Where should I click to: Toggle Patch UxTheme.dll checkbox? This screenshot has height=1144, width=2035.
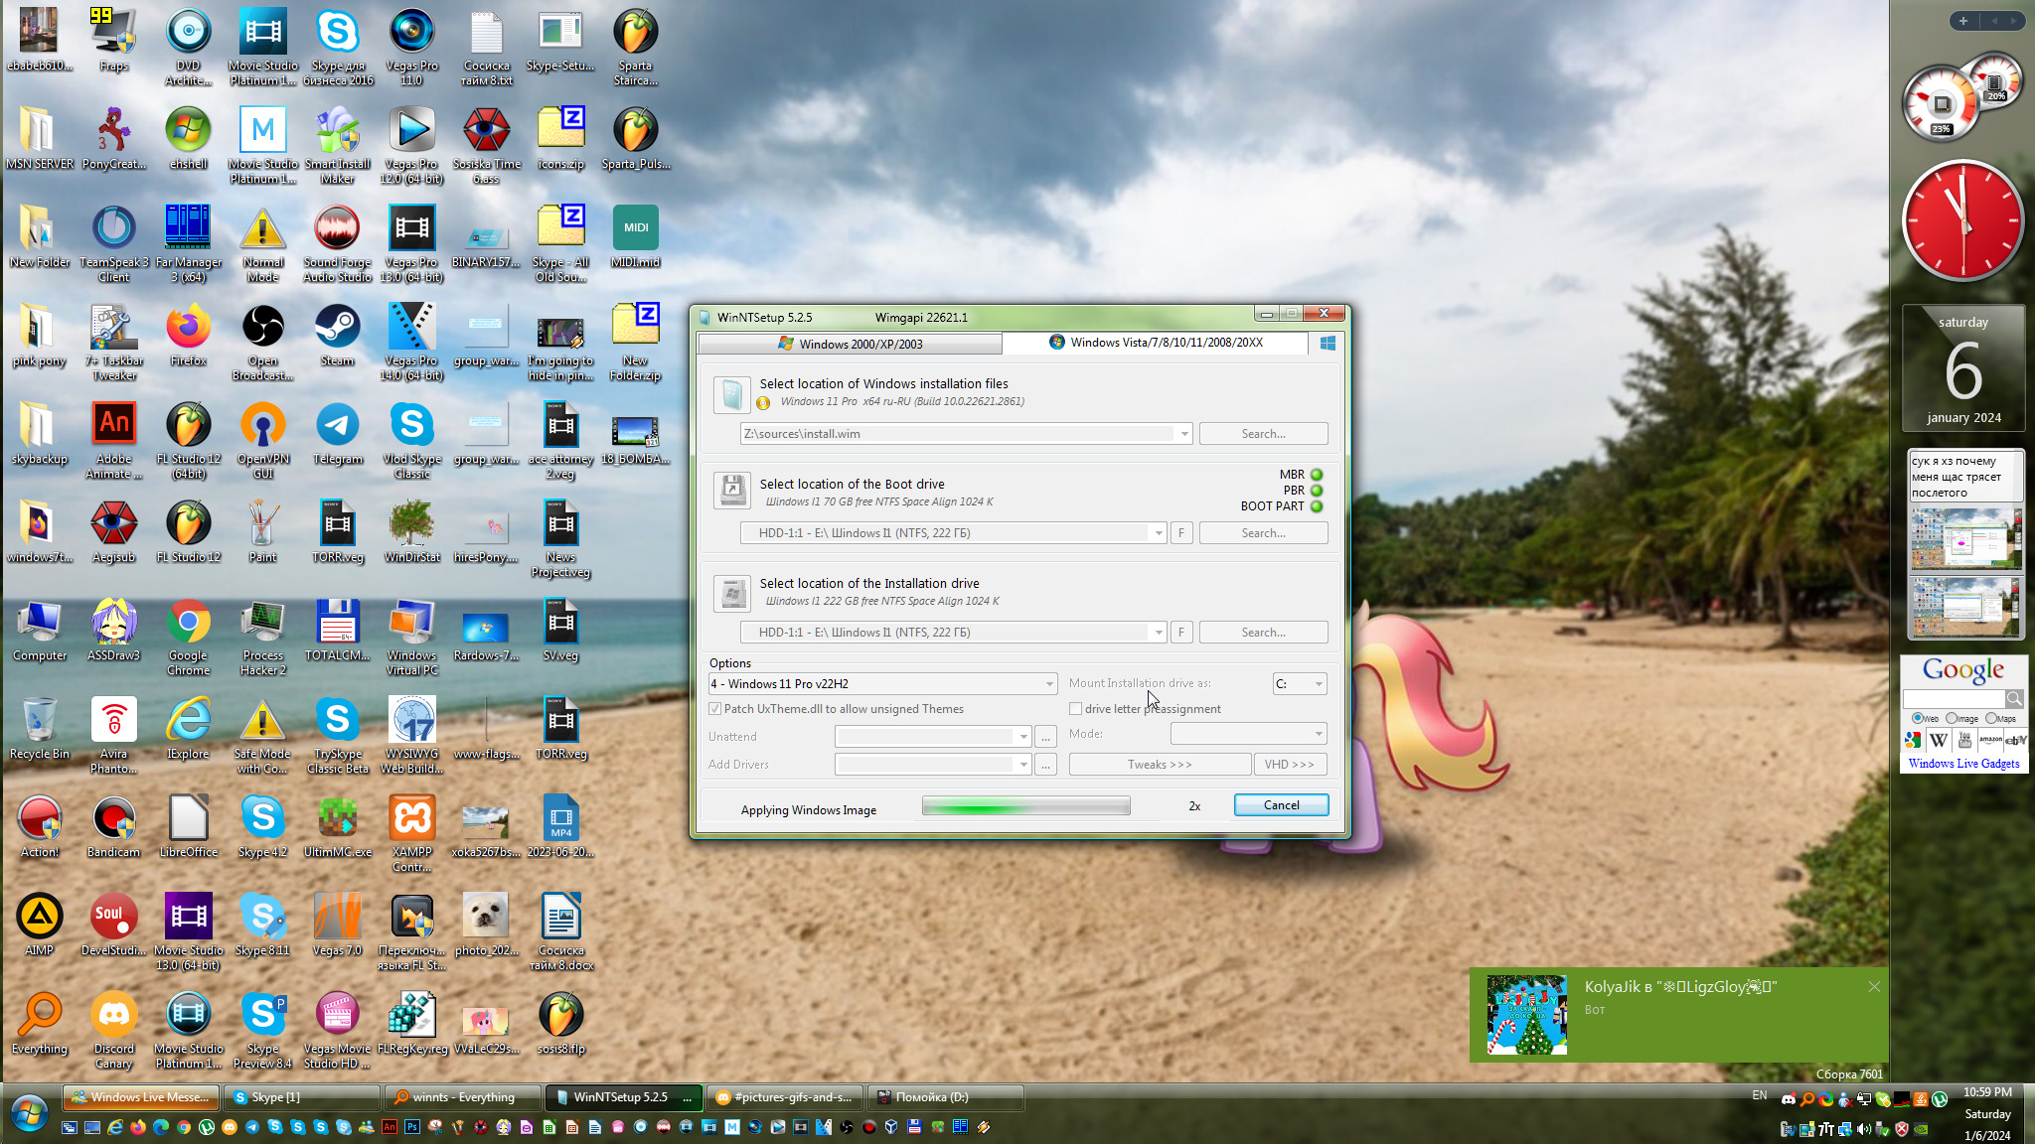click(x=714, y=709)
